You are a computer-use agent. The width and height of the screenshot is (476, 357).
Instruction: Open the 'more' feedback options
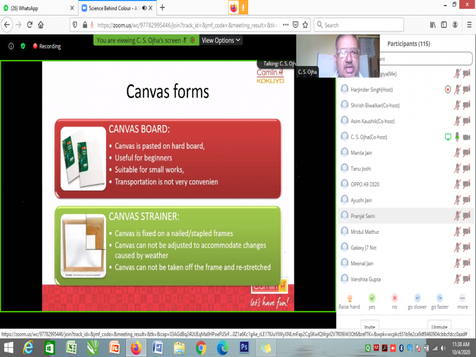point(462,297)
